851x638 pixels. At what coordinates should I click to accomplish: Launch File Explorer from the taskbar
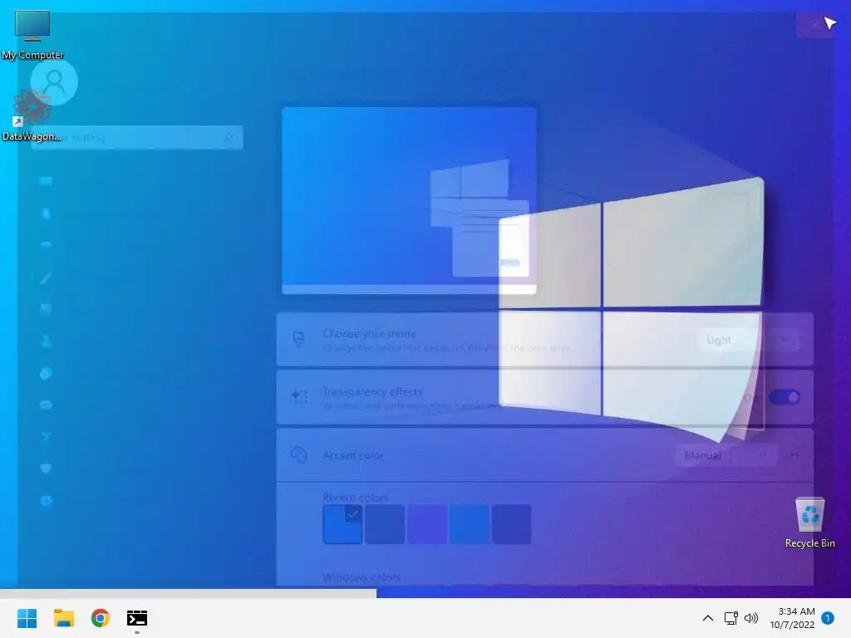coord(63,618)
